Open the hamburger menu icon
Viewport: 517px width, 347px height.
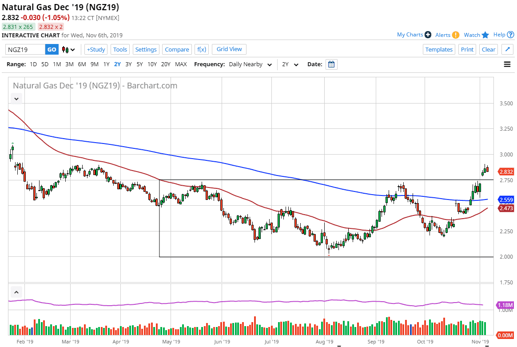pos(507,64)
